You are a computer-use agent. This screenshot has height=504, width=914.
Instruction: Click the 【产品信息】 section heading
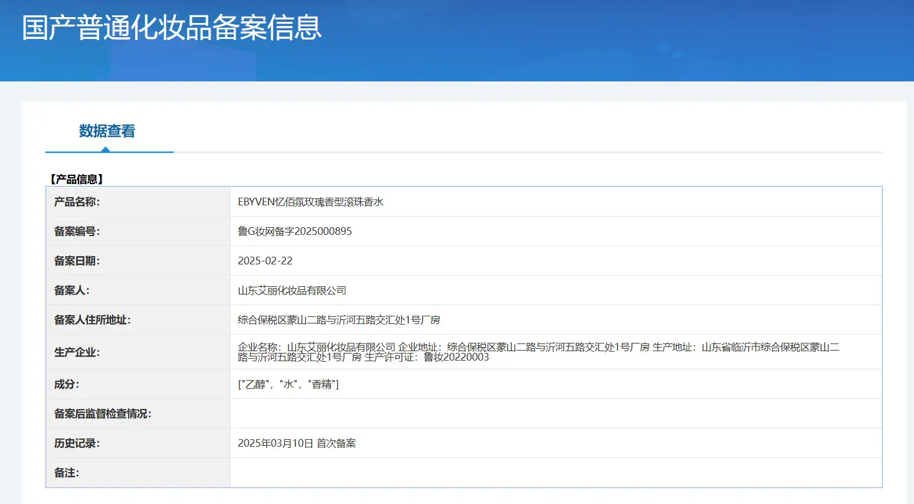point(77,179)
